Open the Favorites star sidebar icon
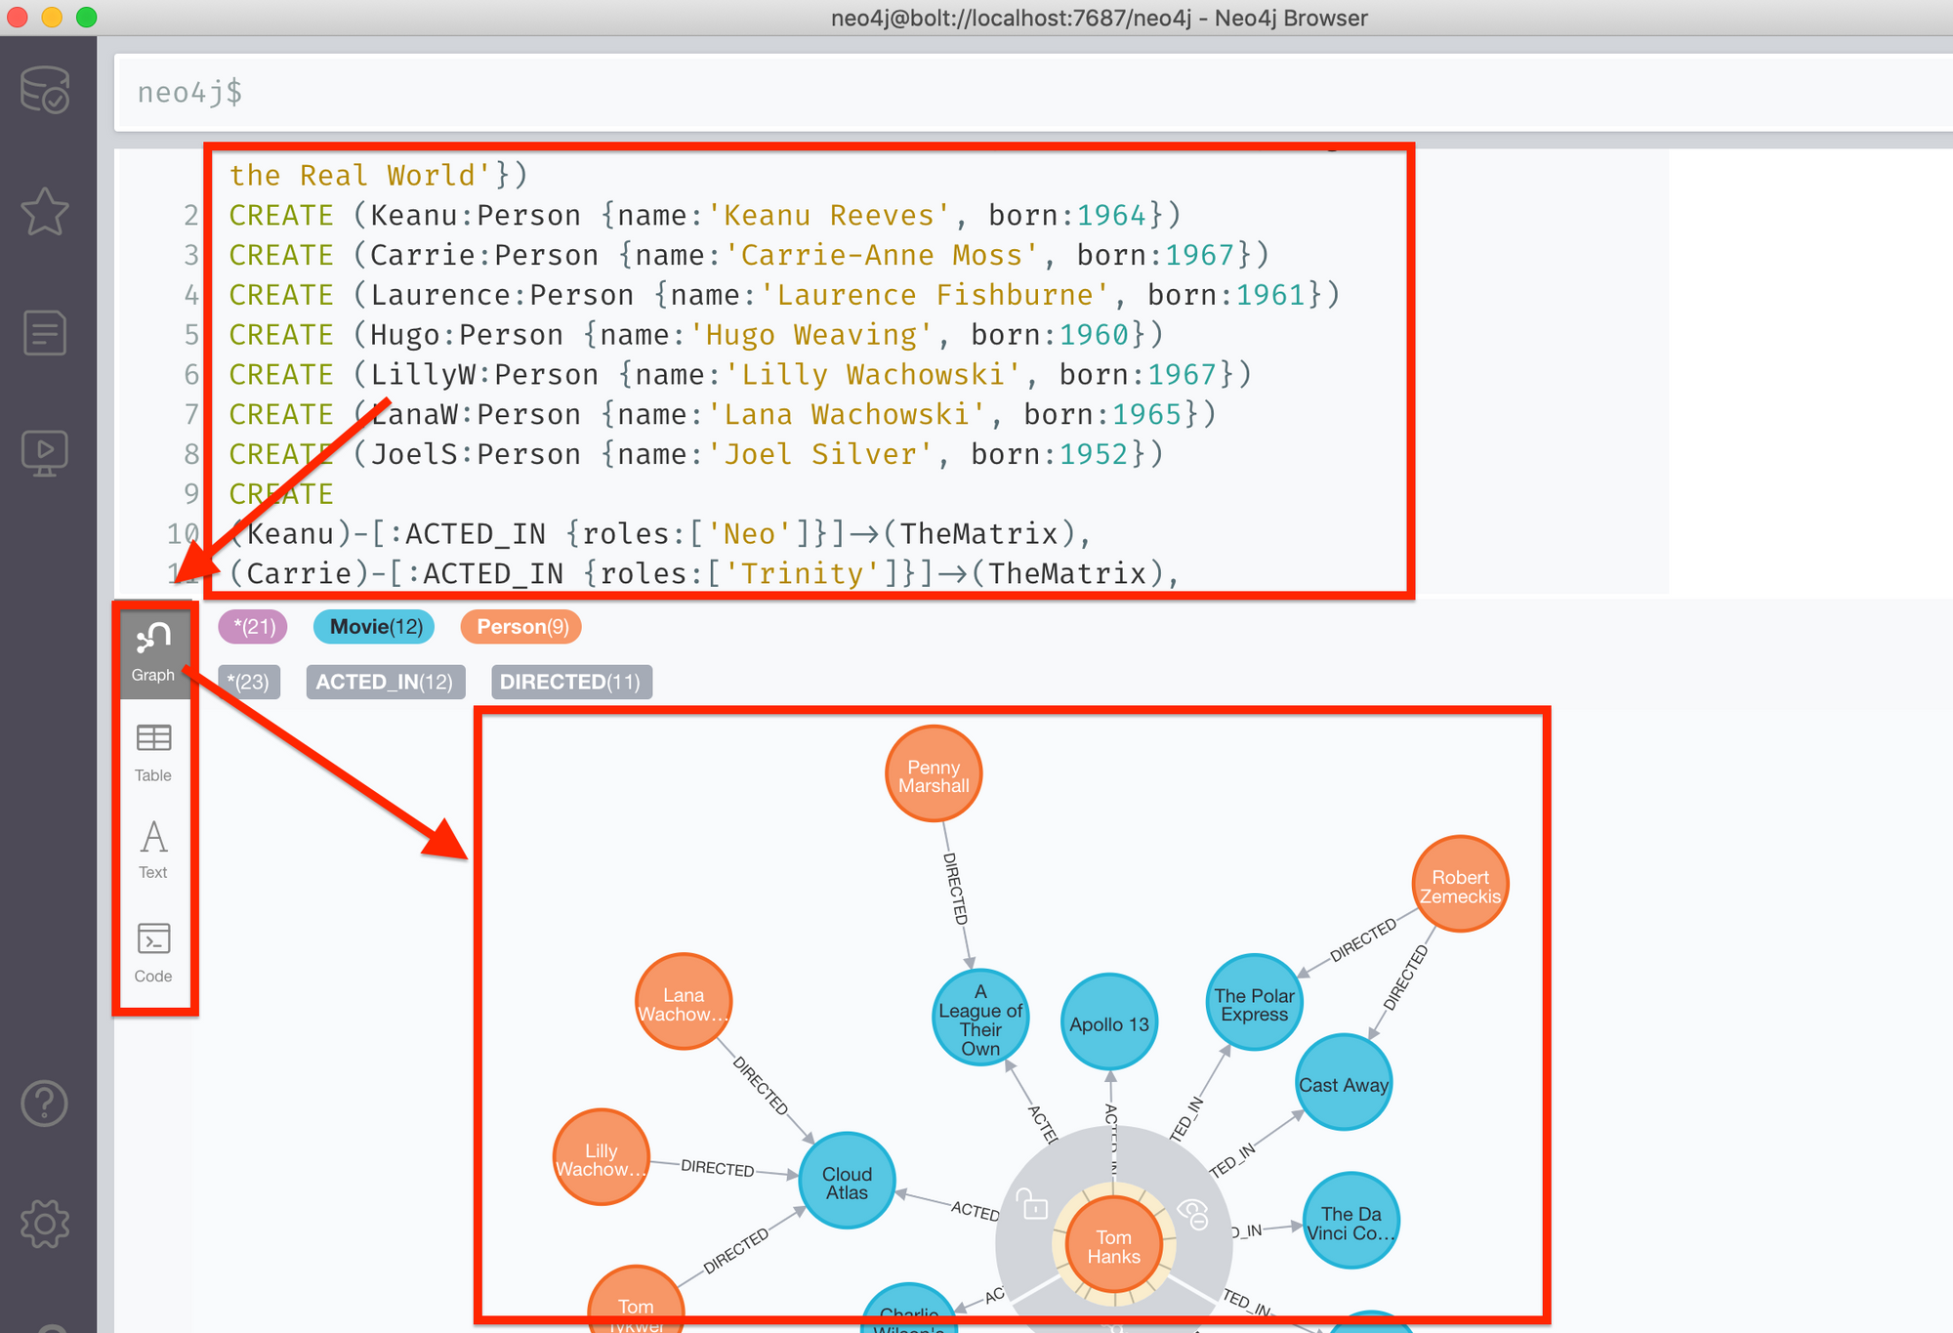The image size is (1953, 1333). [45, 211]
